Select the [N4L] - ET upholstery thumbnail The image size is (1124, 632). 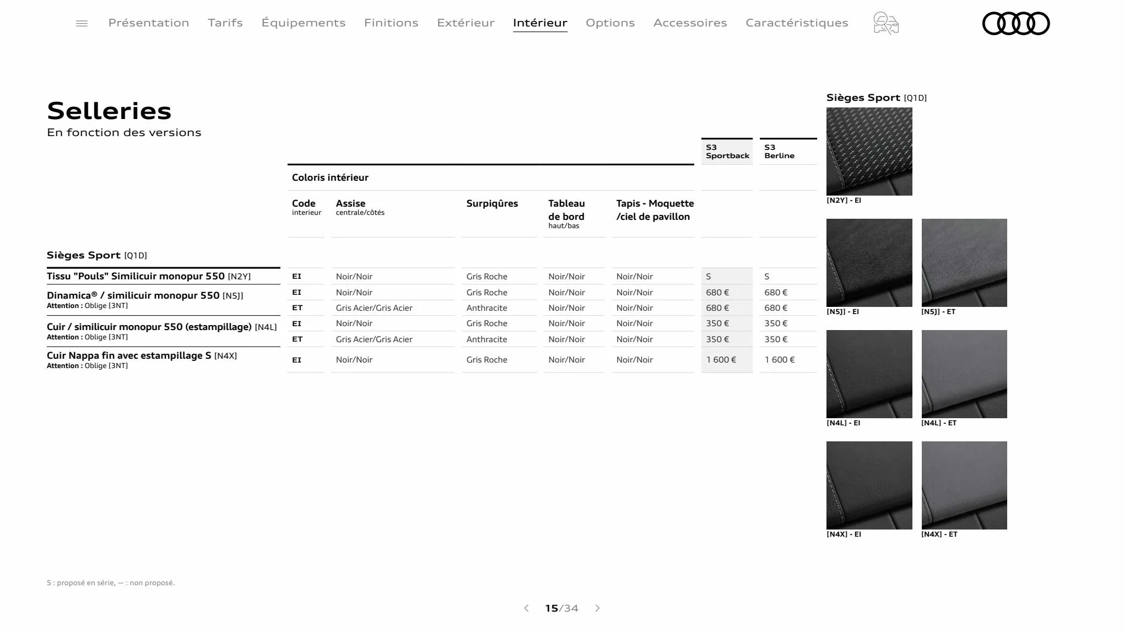[964, 374]
